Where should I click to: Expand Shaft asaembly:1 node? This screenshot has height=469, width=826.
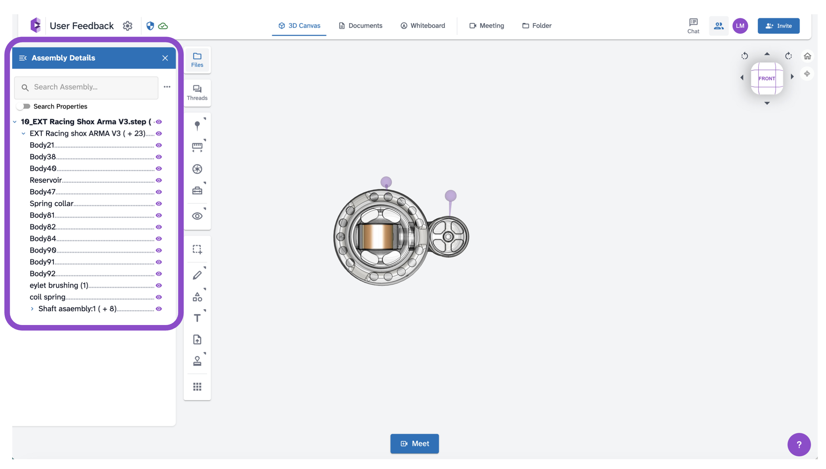[x=32, y=309]
